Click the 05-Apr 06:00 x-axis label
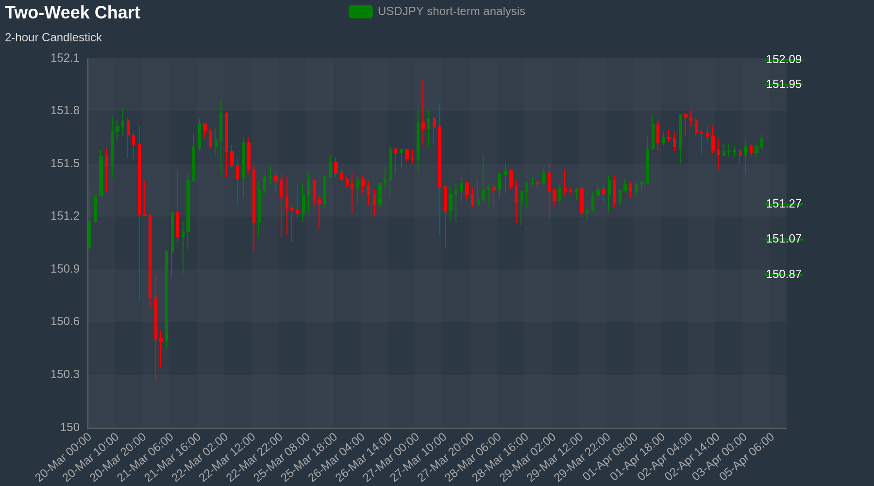 (x=747, y=458)
